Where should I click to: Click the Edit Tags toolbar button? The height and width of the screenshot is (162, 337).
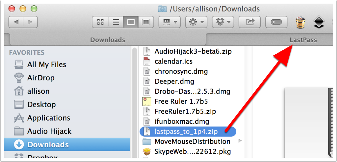click(276, 22)
